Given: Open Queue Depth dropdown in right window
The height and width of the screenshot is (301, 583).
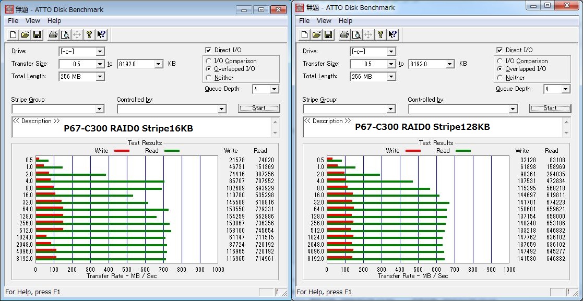Looking at the screenshot, I should 566,89.
